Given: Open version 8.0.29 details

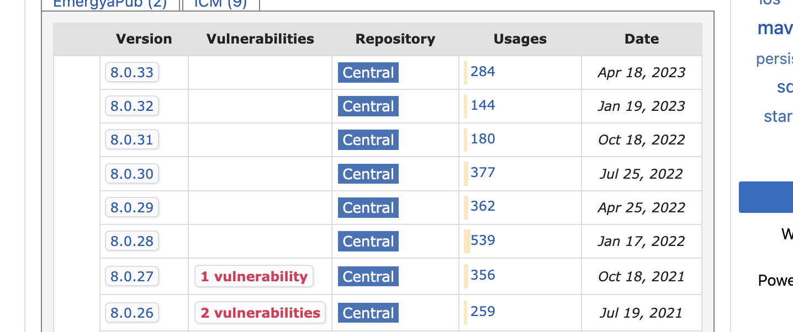Looking at the screenshot, I should (x=131, y=207).
